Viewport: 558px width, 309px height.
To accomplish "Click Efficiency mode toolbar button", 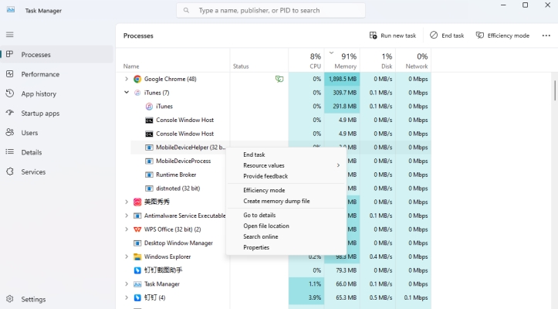I will click(x=502, y=36).
